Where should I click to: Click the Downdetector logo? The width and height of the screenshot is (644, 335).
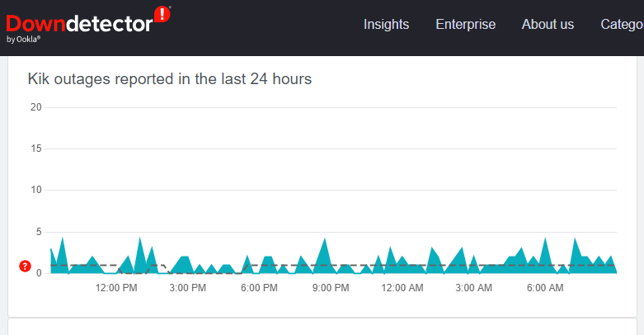(x=88, y=24)
